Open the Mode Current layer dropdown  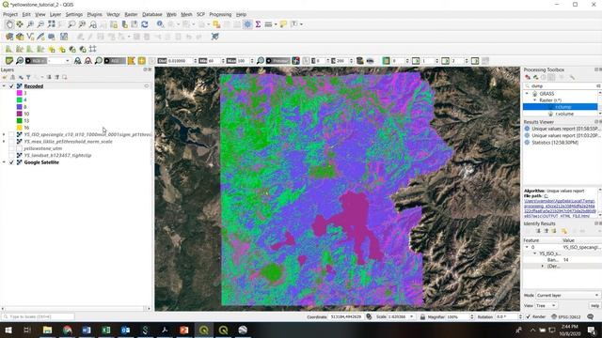pyautogui.click(x=568, y=296)
